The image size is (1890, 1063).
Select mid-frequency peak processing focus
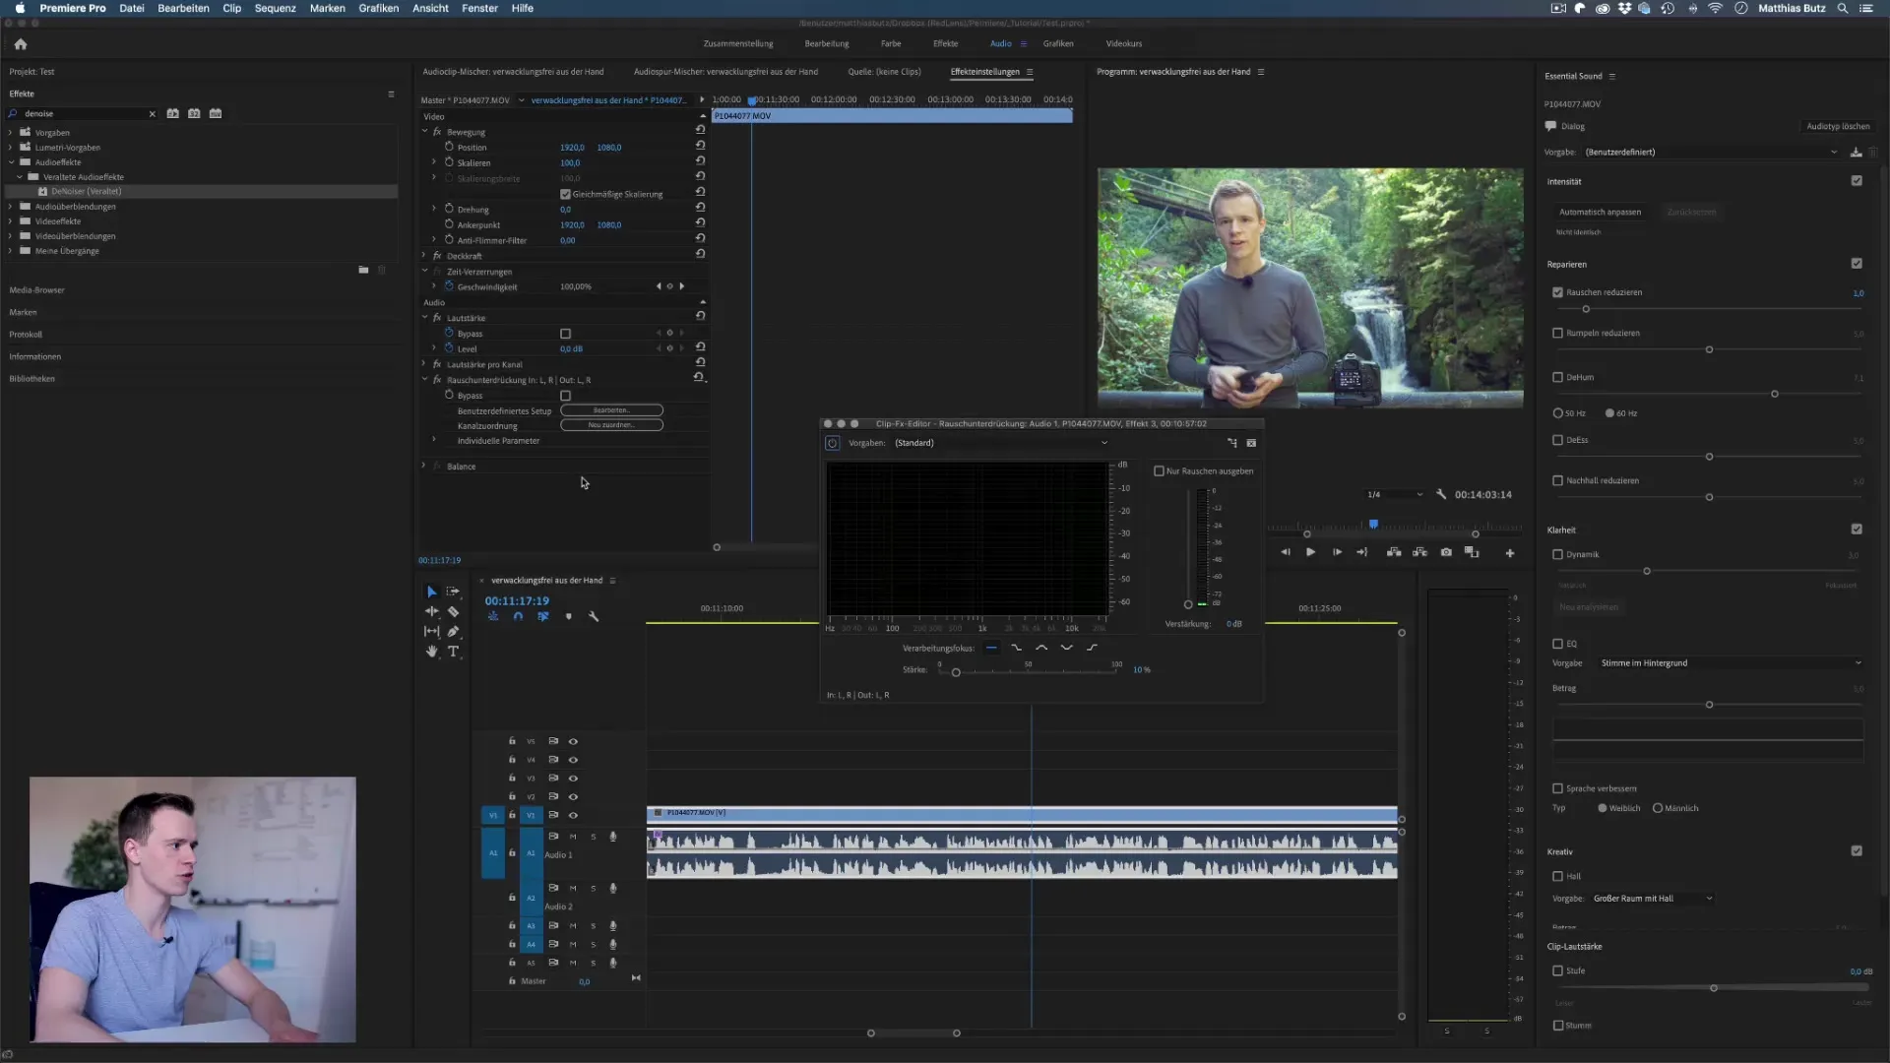pyautogui.click(x=1041, y=648)
